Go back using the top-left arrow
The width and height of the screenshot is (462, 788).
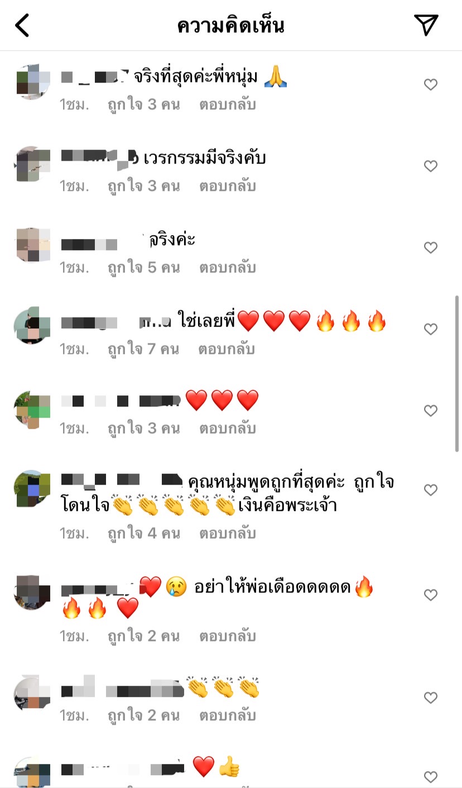tap(22, 26)
